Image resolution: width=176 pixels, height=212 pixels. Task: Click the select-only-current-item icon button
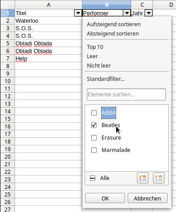[x=143, y=178]
